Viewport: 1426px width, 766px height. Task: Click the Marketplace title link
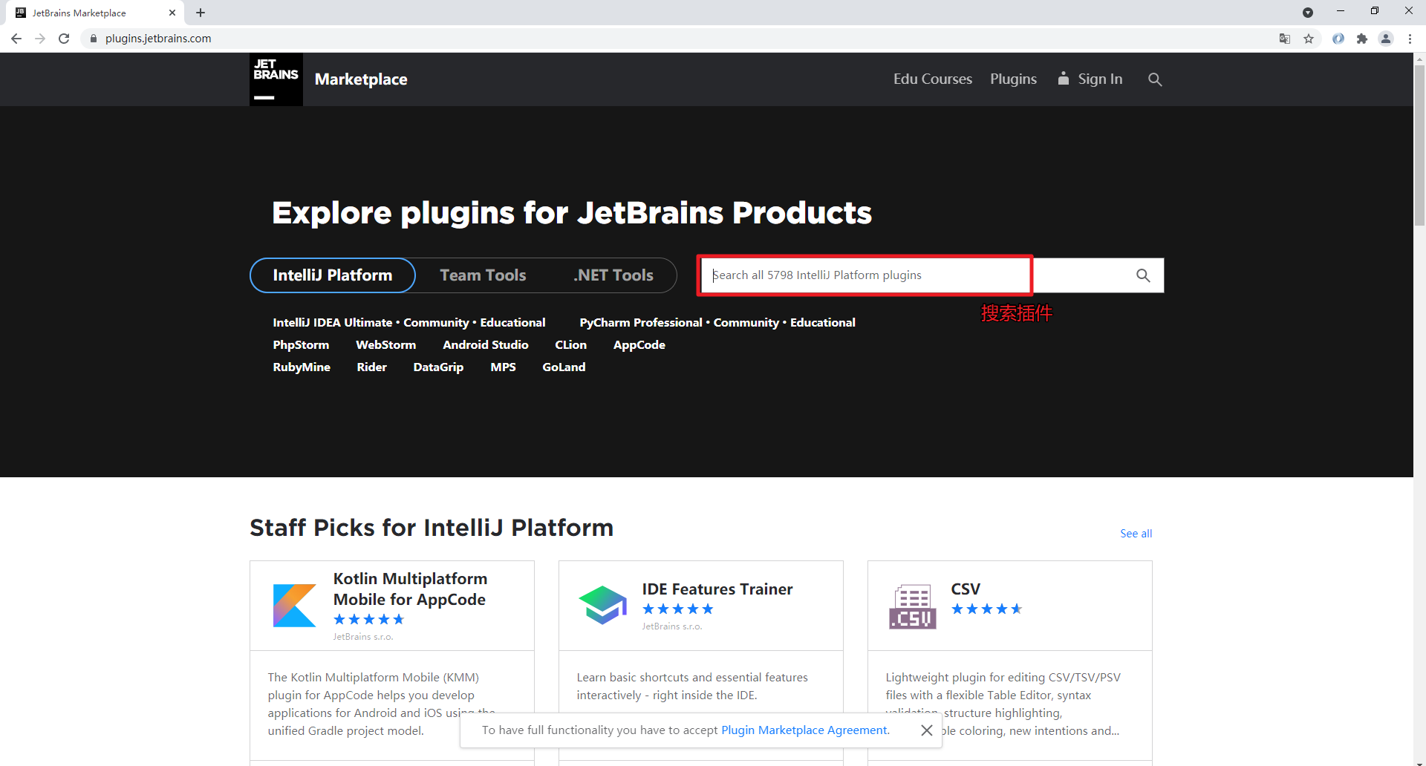361,79
